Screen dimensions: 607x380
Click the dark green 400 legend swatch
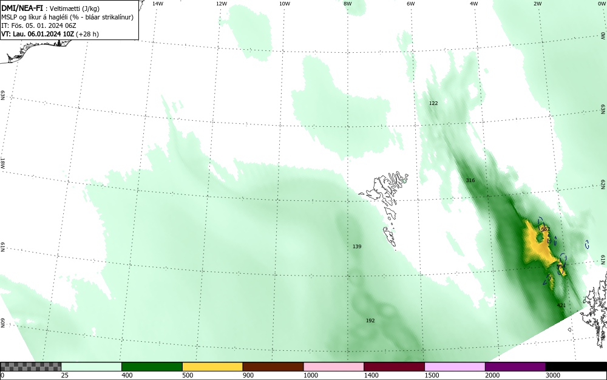coord(152,367)
